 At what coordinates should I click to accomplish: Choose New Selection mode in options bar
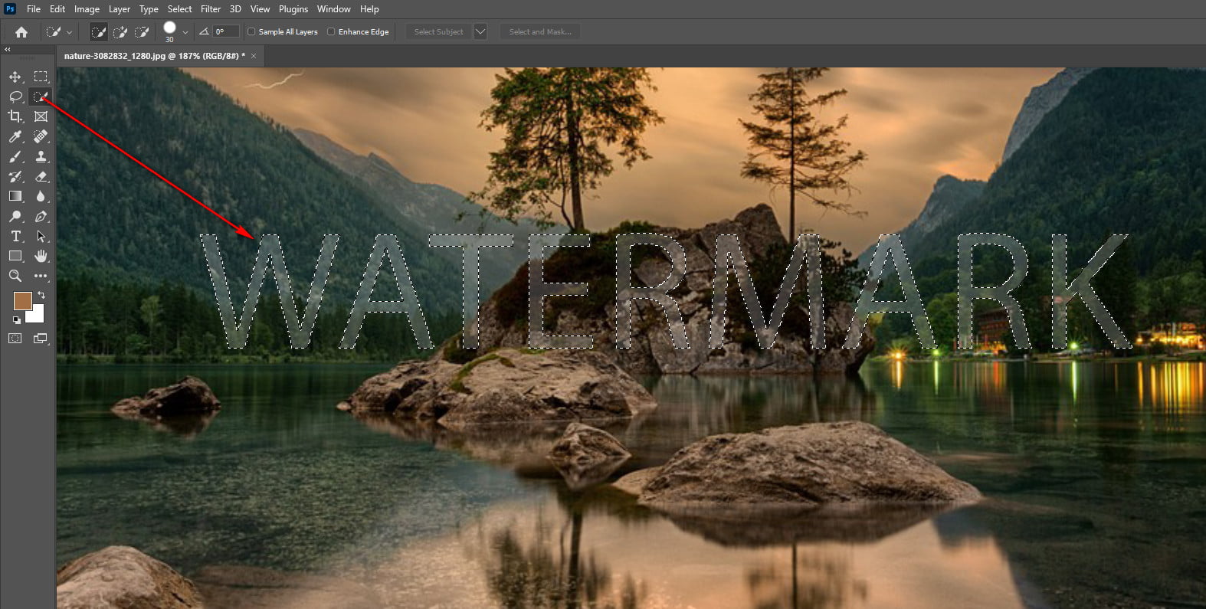tap(99, 32)
